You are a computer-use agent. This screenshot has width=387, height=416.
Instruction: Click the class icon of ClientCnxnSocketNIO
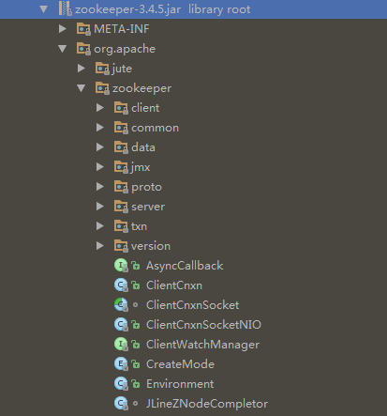tap(121, 325)
